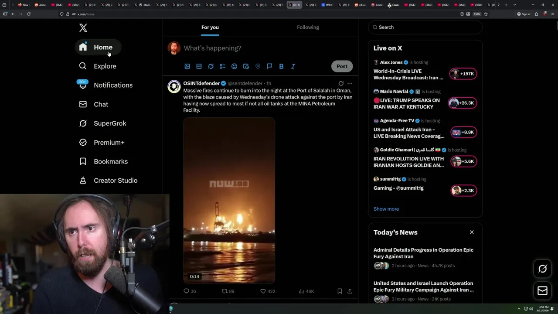Open Bookmarks in the sidebar
Screen dimensions: 558x314
pyautogui.click(x=104, y=161)
